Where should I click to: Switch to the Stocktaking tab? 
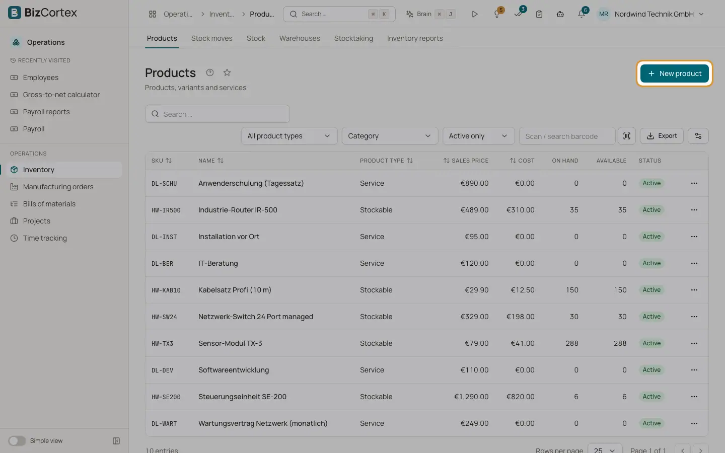click(x=353, y=38)
